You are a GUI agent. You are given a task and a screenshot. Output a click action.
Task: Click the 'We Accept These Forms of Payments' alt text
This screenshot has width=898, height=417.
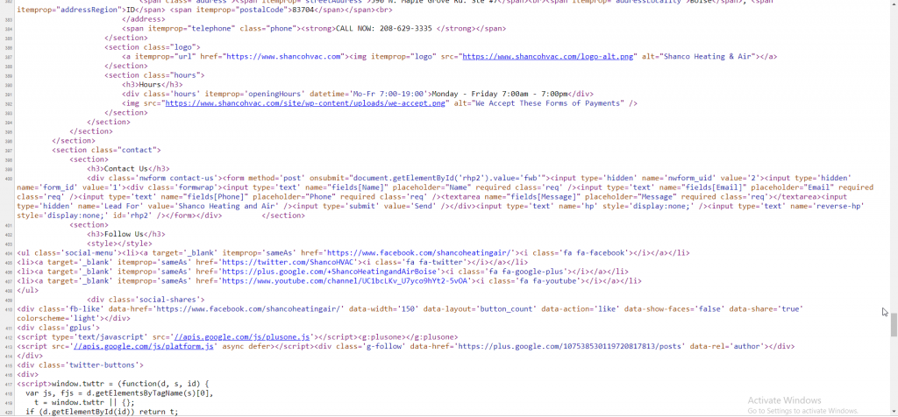[x=549, y=103]
